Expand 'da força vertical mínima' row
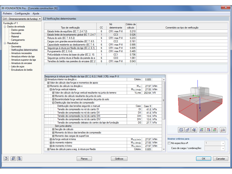 coord(51,139)
